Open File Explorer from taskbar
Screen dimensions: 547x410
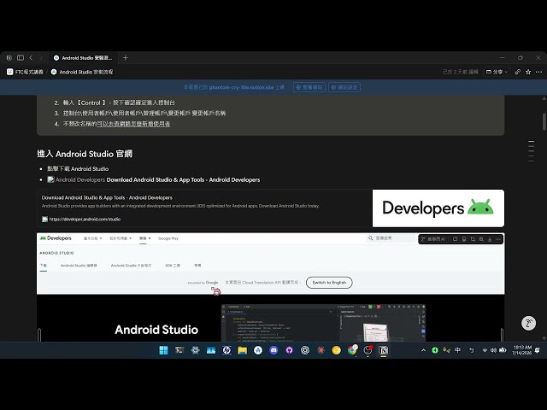243,350
